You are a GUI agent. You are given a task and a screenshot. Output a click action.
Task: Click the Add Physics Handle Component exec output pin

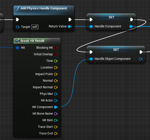(x=70, y=20)
